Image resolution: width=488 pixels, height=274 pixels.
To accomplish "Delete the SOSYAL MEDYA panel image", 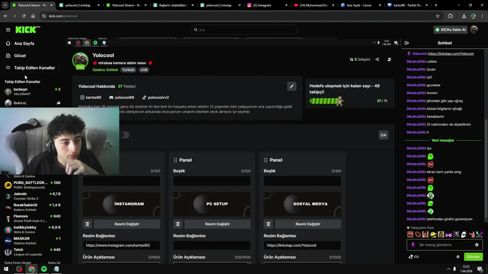I will (268, 224).
